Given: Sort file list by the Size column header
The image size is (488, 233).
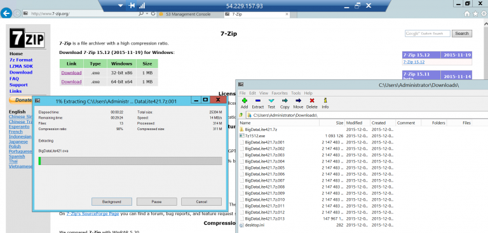Looking at the screenshot, I should click(x=332, y=123).
